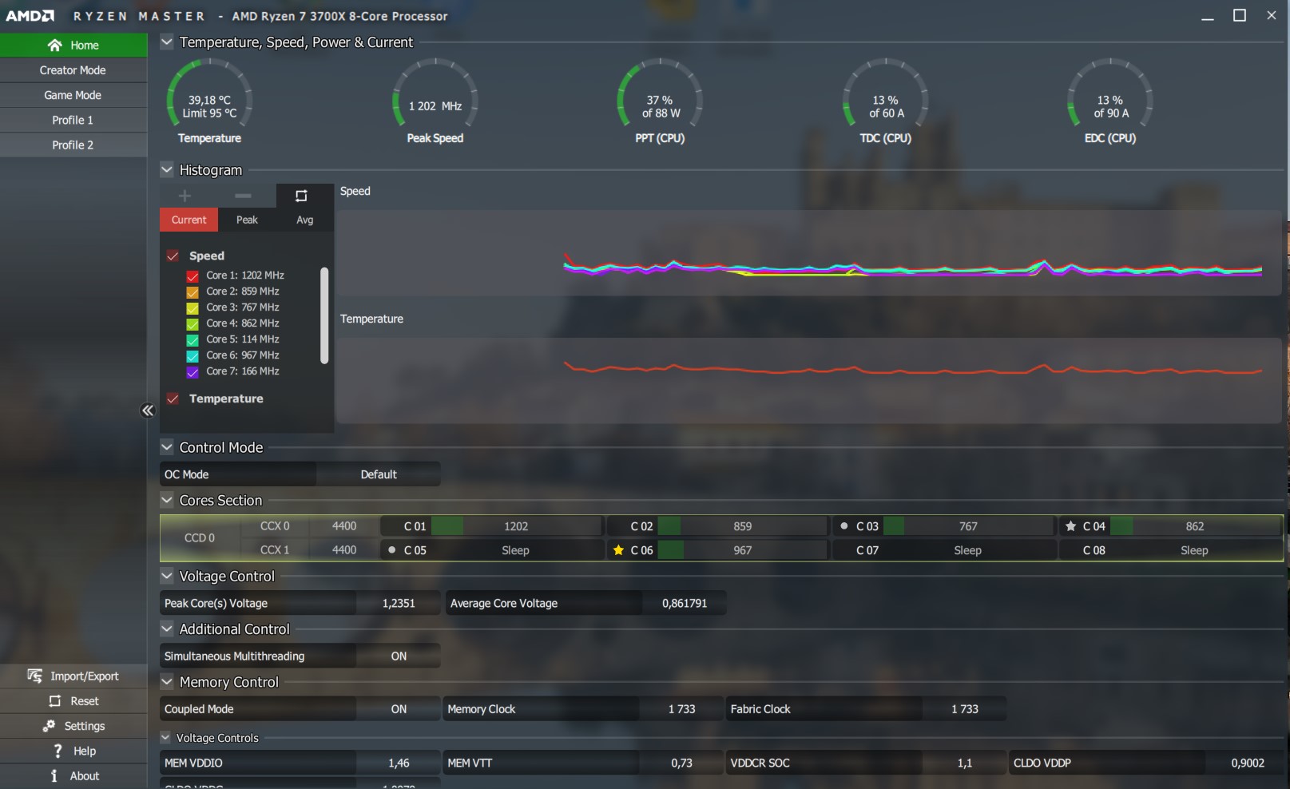Click the Average Core Voltage value 0,861791

685,604
